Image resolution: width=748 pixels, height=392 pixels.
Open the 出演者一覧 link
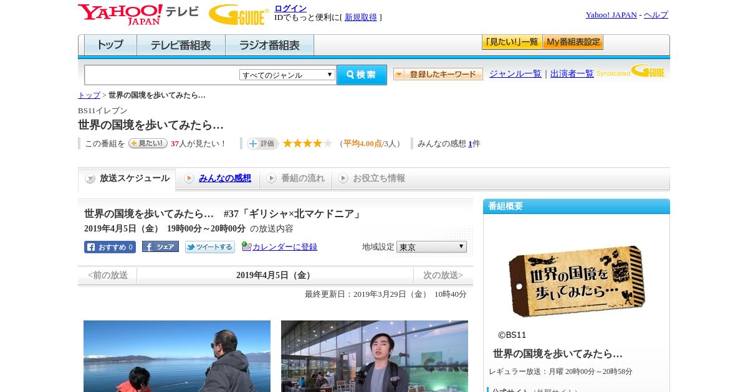pyautogui.click(x=572, y=73)
